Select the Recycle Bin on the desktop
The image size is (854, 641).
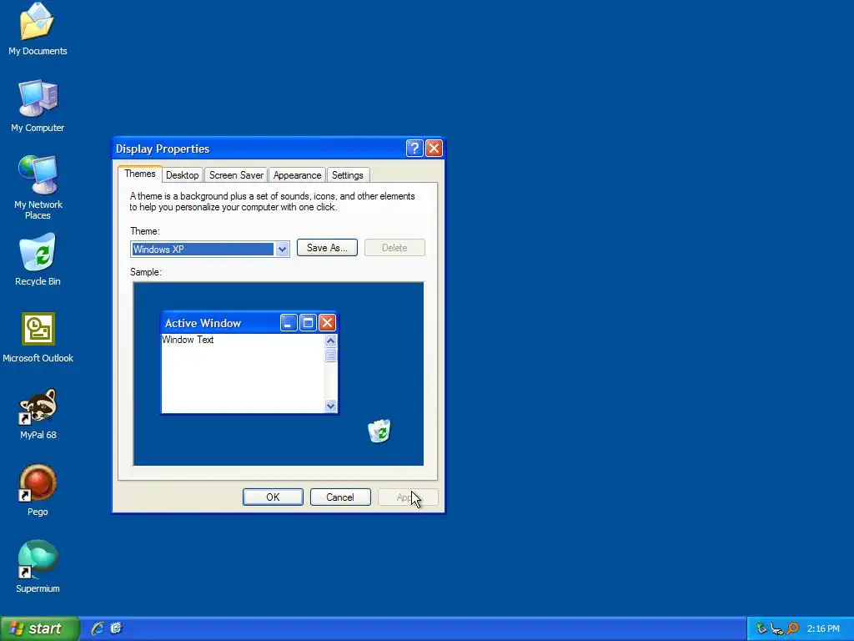point(38,260)
